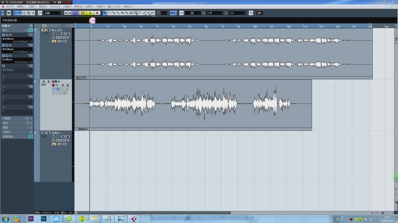Select the Erase tool
This screenshot has width=398, height=223.
(122, 13)
